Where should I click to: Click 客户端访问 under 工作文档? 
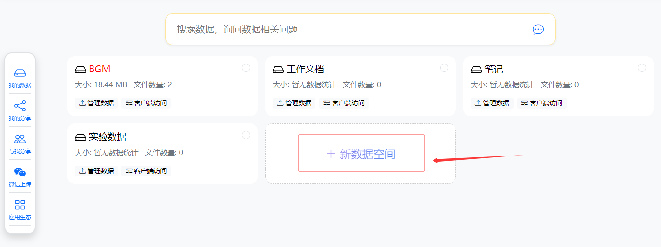[344, 103]
